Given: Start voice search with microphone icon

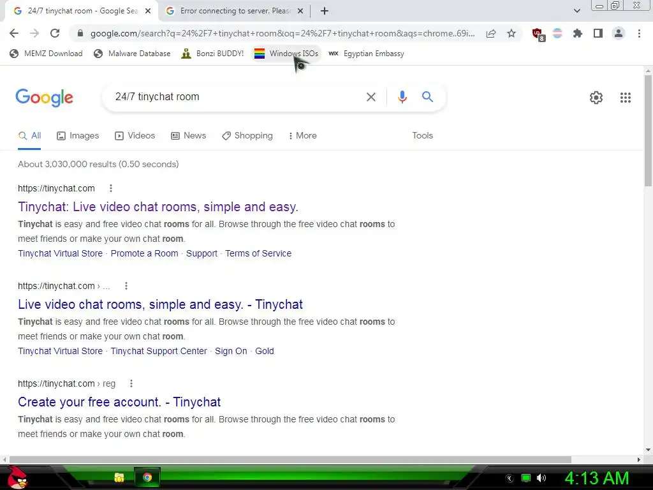Looking at the screenshot, I should (x=402, y=97).
